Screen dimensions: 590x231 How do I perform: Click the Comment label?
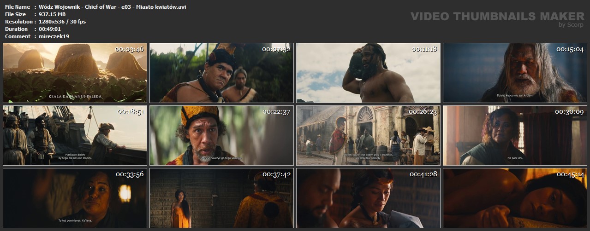pyautogui.click(x=18, y=36)
